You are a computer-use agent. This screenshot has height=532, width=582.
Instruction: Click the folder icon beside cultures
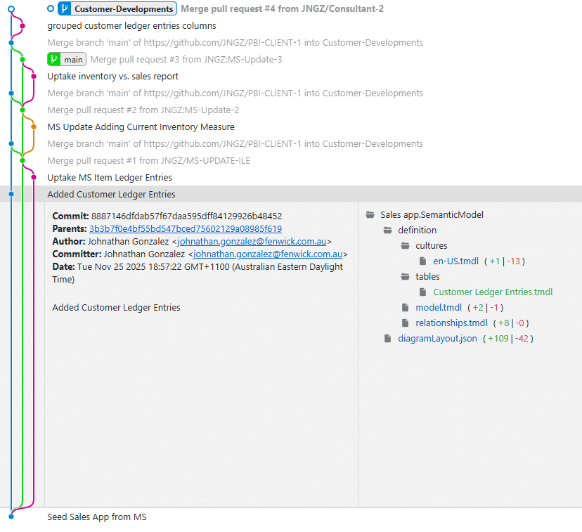point(404,245)
